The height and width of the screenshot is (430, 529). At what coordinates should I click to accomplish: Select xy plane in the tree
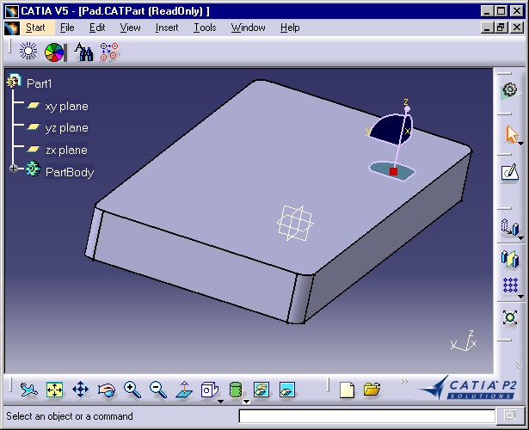66,107
